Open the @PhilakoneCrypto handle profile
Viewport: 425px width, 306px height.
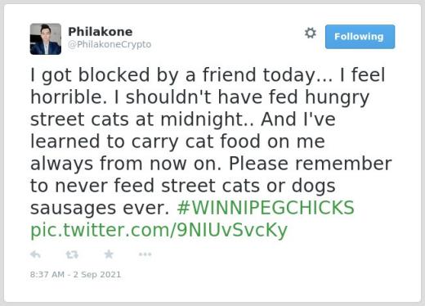(x=110, y=44)
